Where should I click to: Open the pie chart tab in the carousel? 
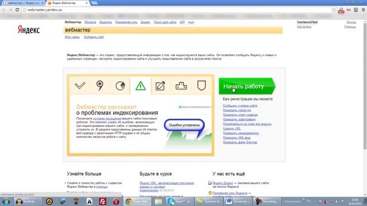tap(120, 86)
